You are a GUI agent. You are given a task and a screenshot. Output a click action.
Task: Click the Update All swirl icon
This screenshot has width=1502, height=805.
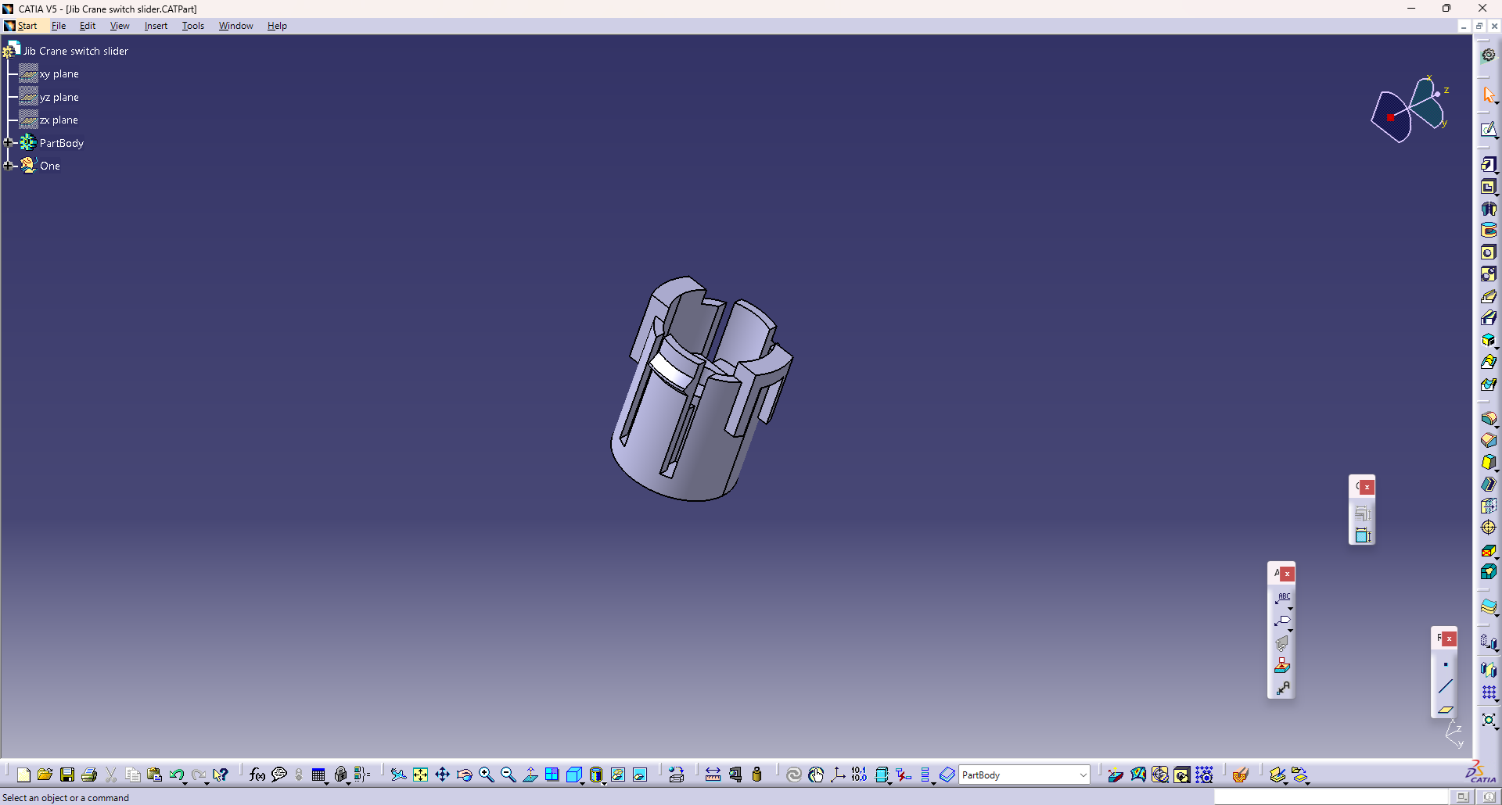793,775
